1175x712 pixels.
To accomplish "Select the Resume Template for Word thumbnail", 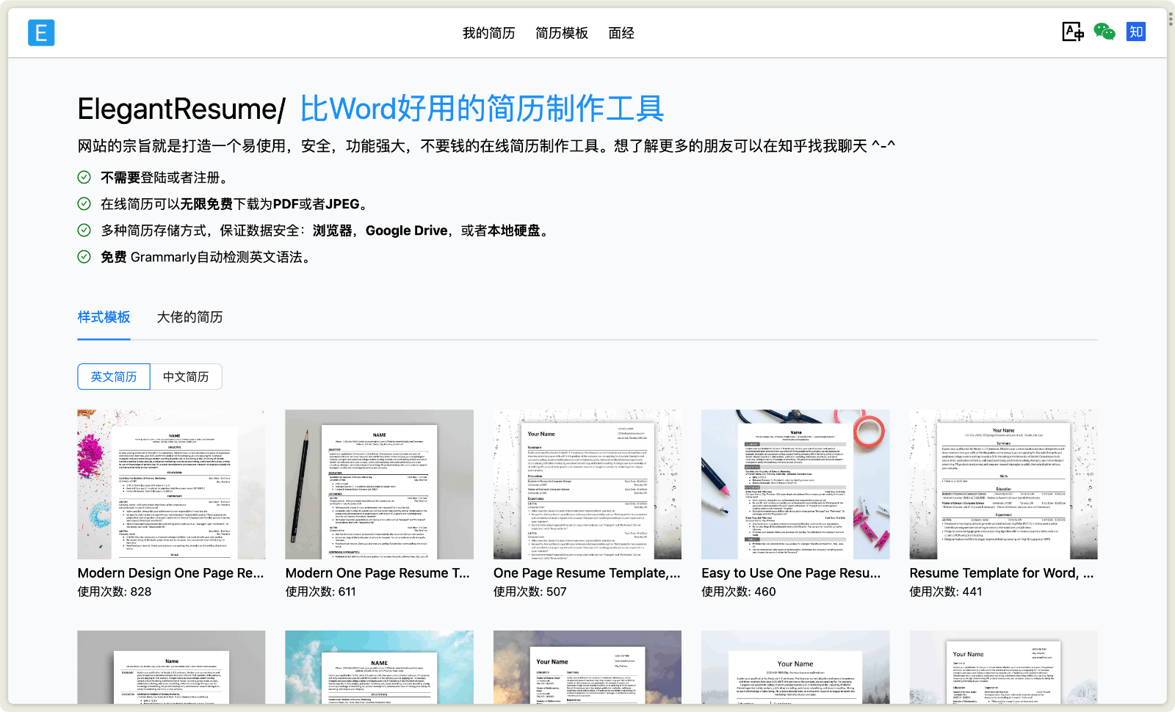I will point(1003,484).
